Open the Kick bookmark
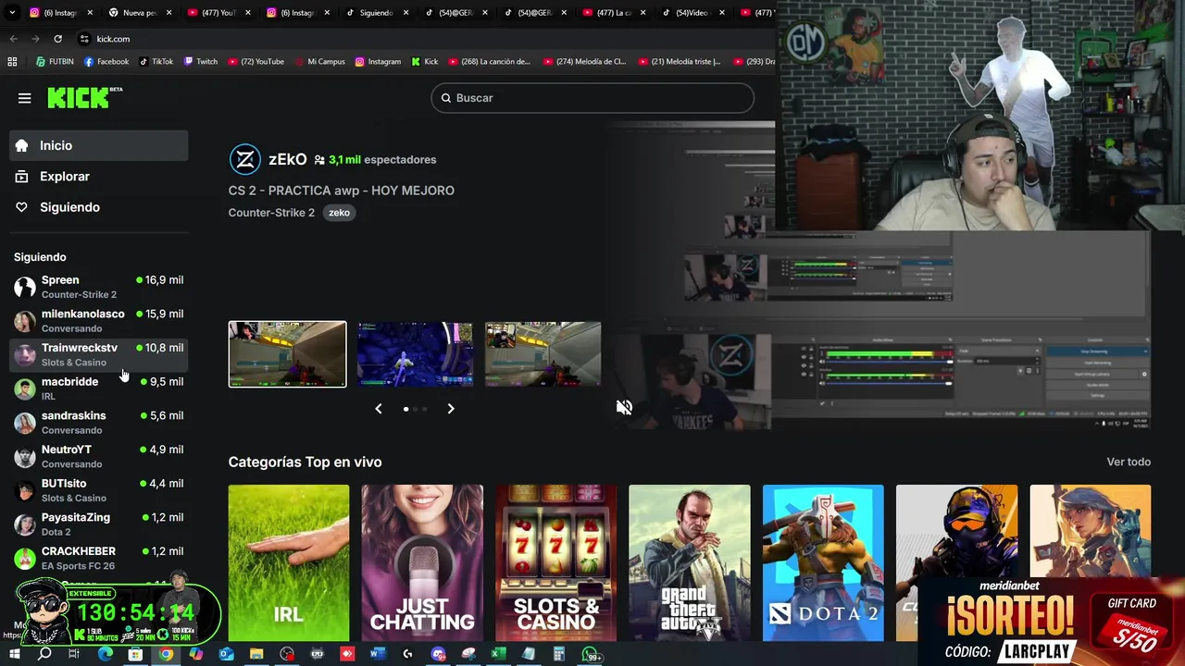The image size is (1185, 666). [x=425, y=62]
